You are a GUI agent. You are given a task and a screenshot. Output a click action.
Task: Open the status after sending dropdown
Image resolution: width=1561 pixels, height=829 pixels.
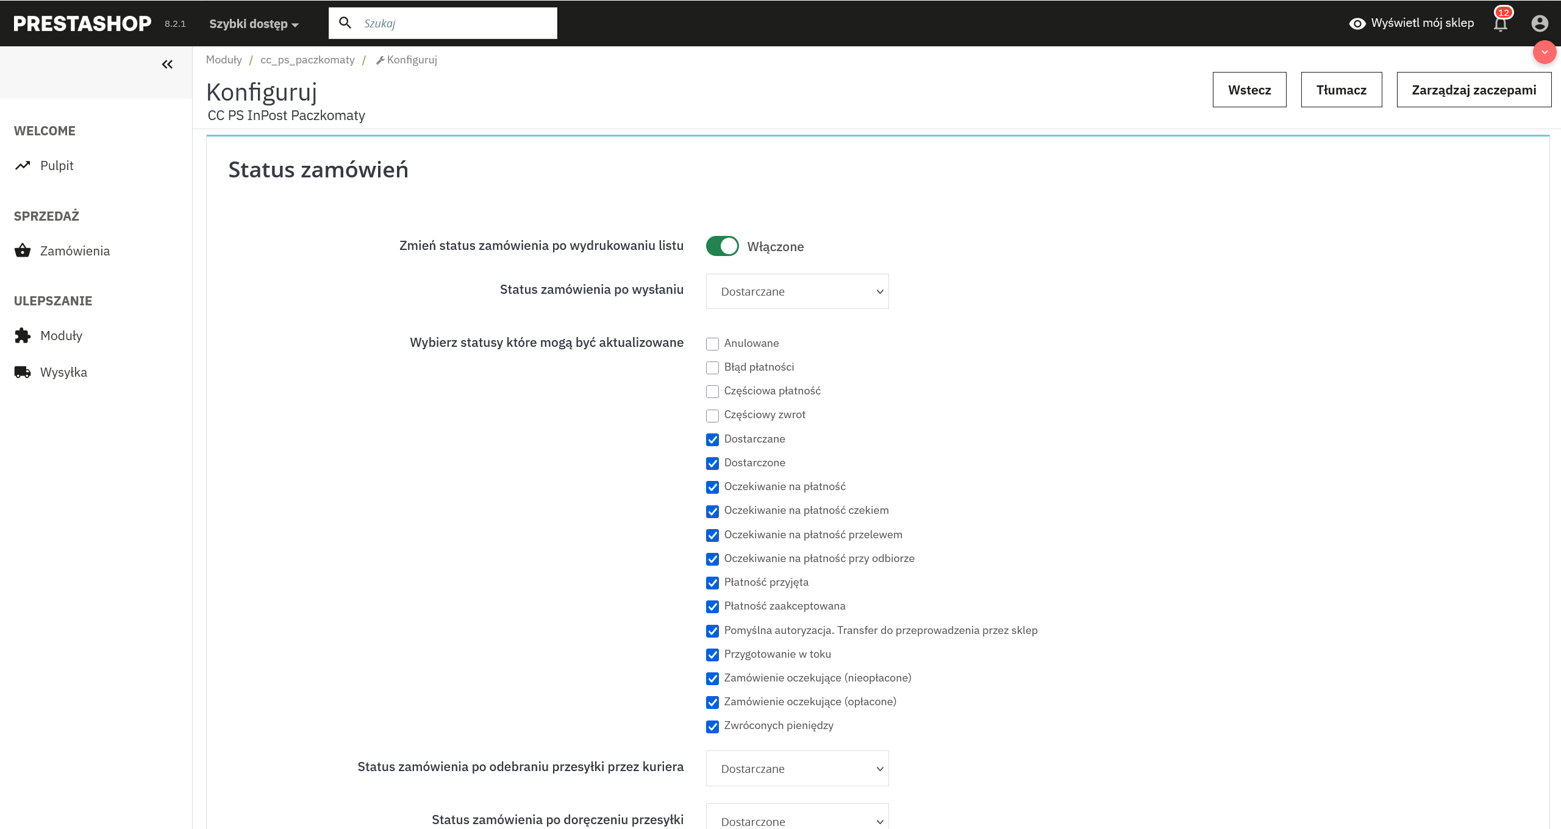click(x=797, y=291)
